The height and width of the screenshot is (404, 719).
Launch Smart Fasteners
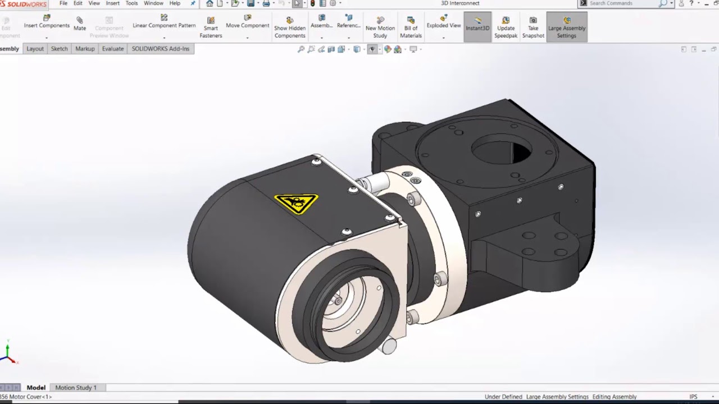coord(211,27)
